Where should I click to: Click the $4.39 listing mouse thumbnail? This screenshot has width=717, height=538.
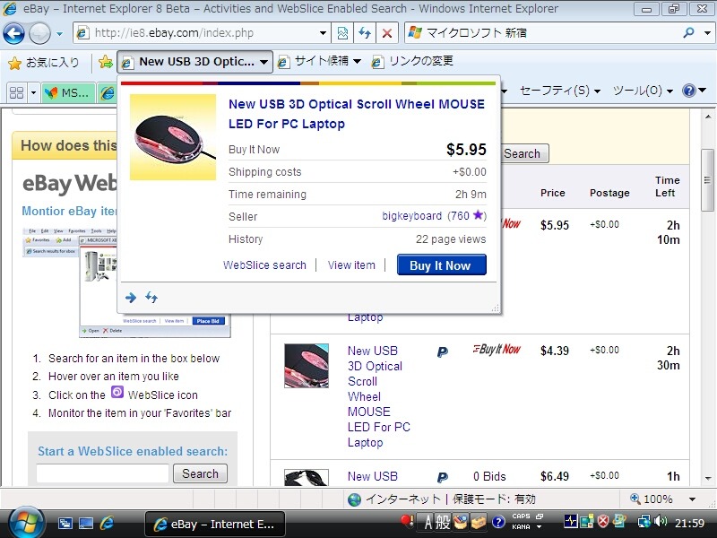[x=307, y=366]
